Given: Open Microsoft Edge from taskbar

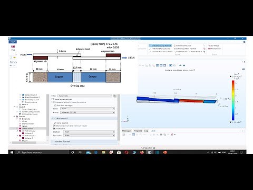Looking at the screenshot, I should tap(96, 153).
